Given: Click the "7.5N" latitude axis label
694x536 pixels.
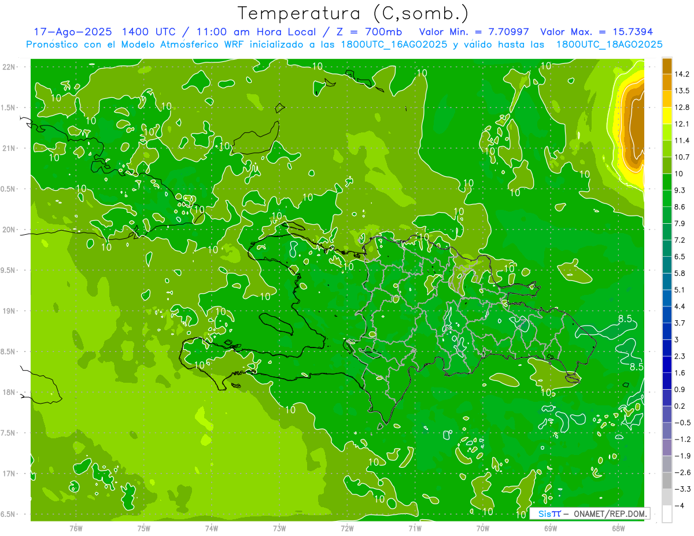Looking at the screenshot, I should [9, 433].
